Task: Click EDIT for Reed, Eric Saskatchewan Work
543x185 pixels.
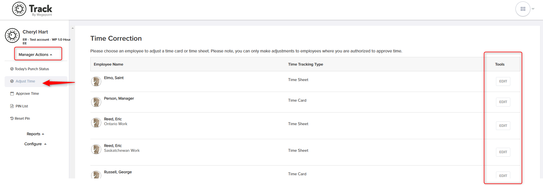Action: click(503, 152)
